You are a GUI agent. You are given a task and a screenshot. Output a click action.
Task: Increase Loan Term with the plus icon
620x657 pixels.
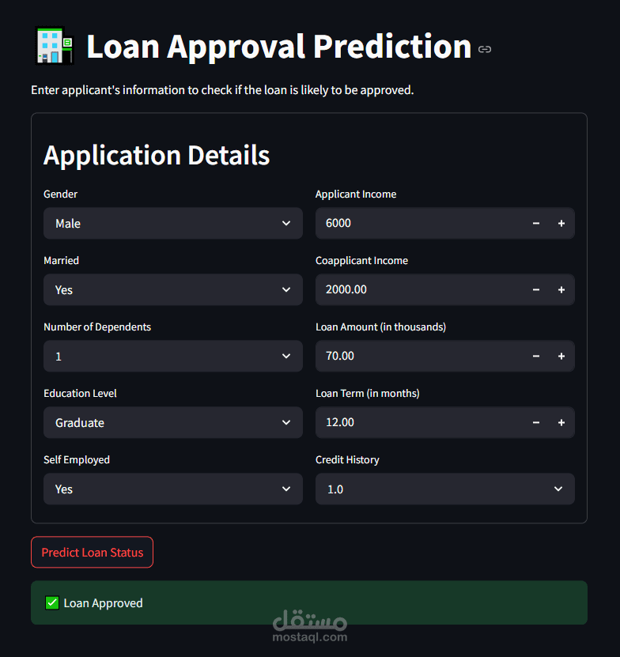561,422
